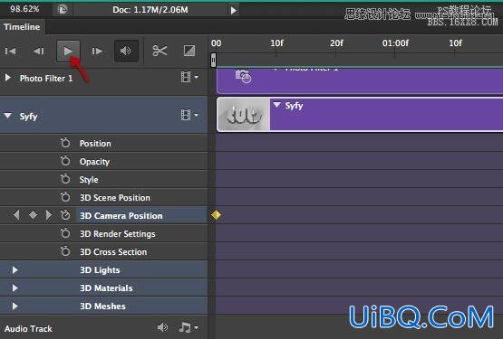
Task: Enable 3D Render Settings stopwatch
Action: pos(65,233)
